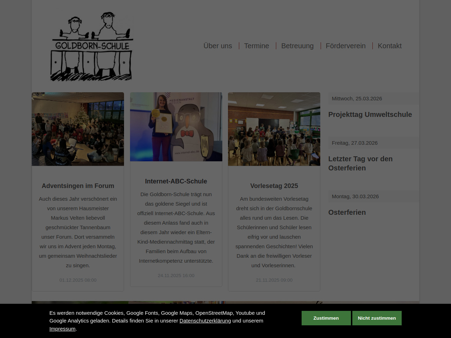Open the Vorlesetag classroom photo
This screenshot has width=451, height=338.
coord(274,129)
